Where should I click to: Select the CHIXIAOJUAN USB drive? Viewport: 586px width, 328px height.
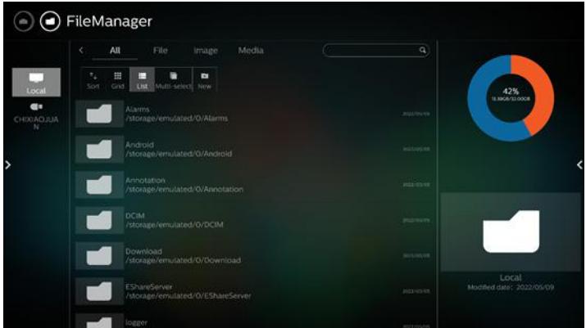[36, 116]
